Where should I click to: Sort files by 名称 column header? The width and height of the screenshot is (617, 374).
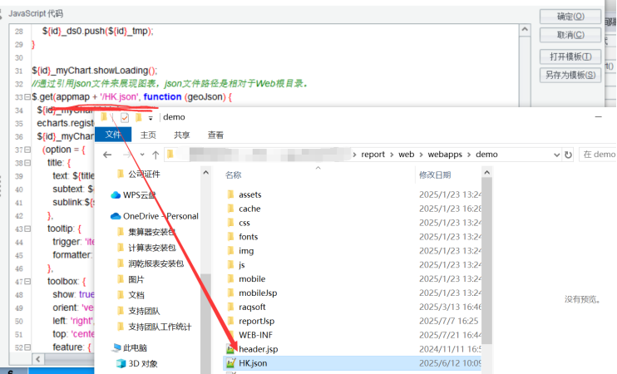234,175
